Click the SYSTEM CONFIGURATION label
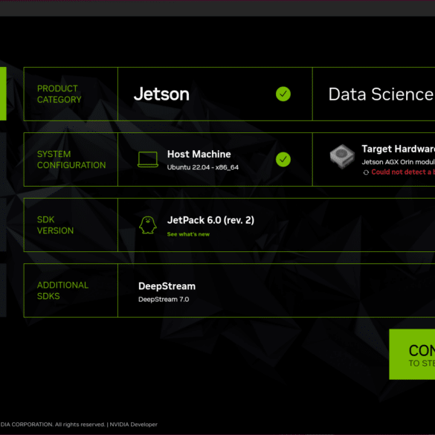The height and width of the screenshot is (435, 435). coord(71,160)
